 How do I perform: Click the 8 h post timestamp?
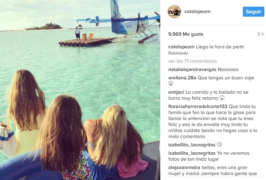coord(261,34)
